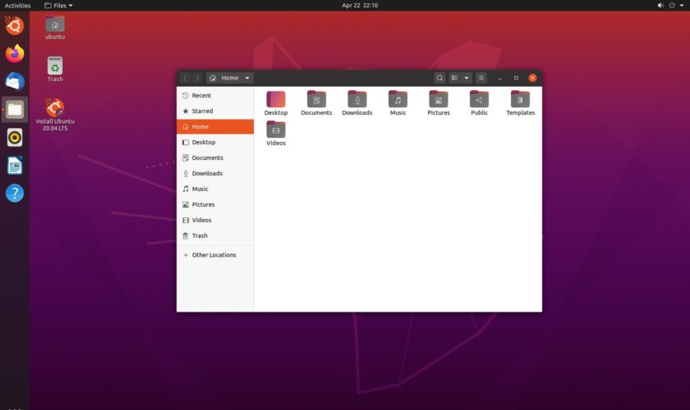Launch Firefox from the dock
The image size is (690, 410).
tap(15, 54)
